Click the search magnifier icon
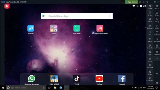160x90 pixels. click(x=110, y=16)
